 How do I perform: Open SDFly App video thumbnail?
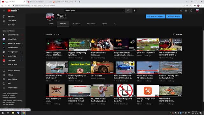coord(148,91)
